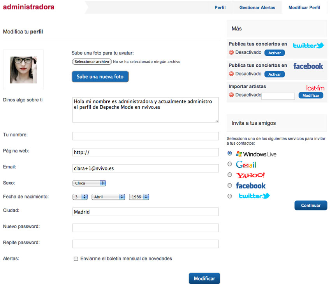Click the Gmail logo in invite list
Image resolution: width=331 pixels, height=296 pixels.
246,165
